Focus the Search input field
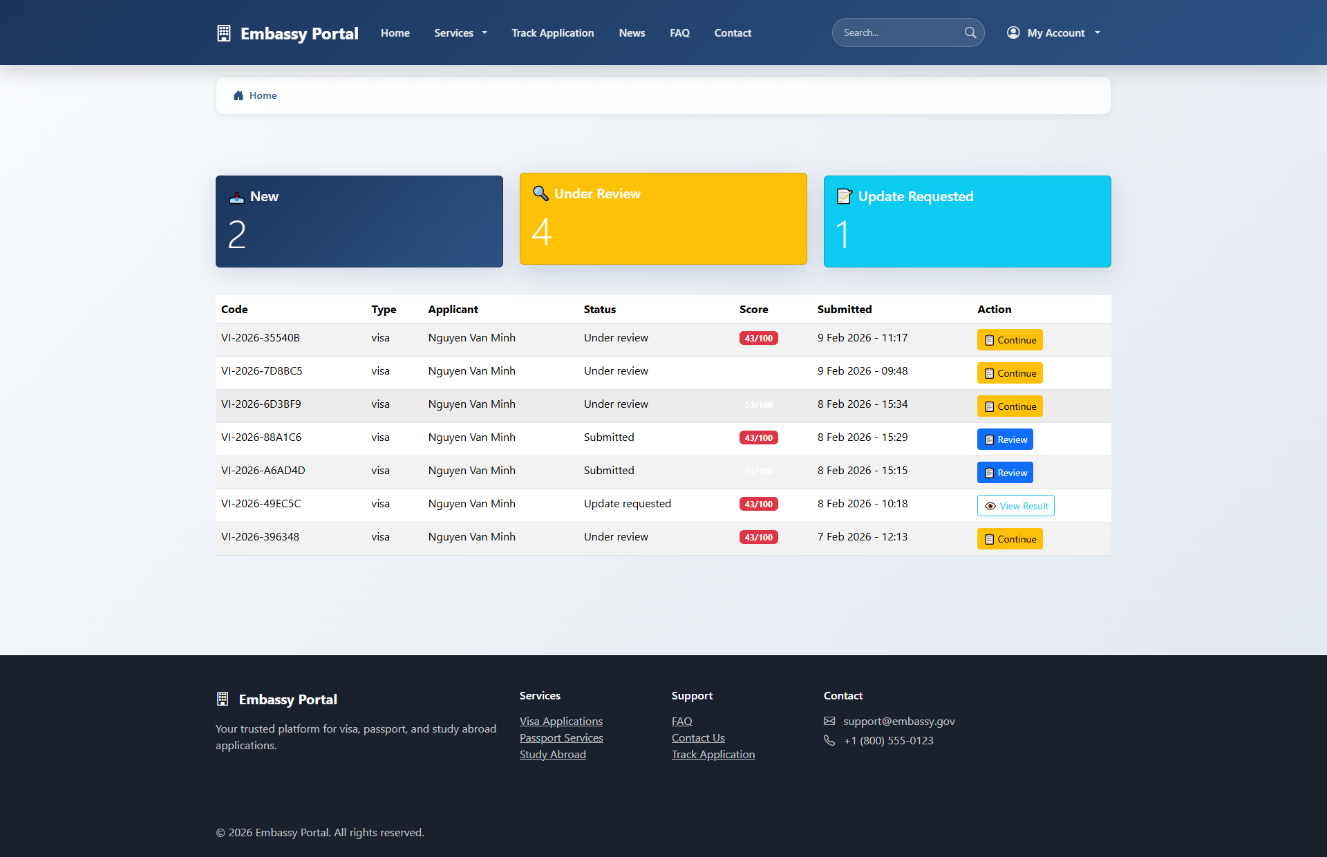1327x857 pixels. click(898, 32)
